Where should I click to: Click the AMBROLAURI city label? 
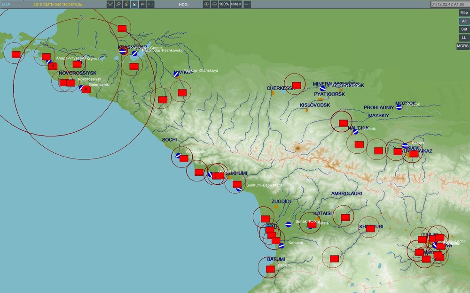[x=346, y=194]
